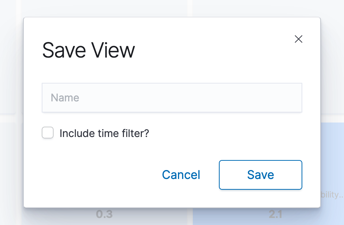Check the box next to Include time filter
This screenshot has width=344, height=225.
click(48, 133)
